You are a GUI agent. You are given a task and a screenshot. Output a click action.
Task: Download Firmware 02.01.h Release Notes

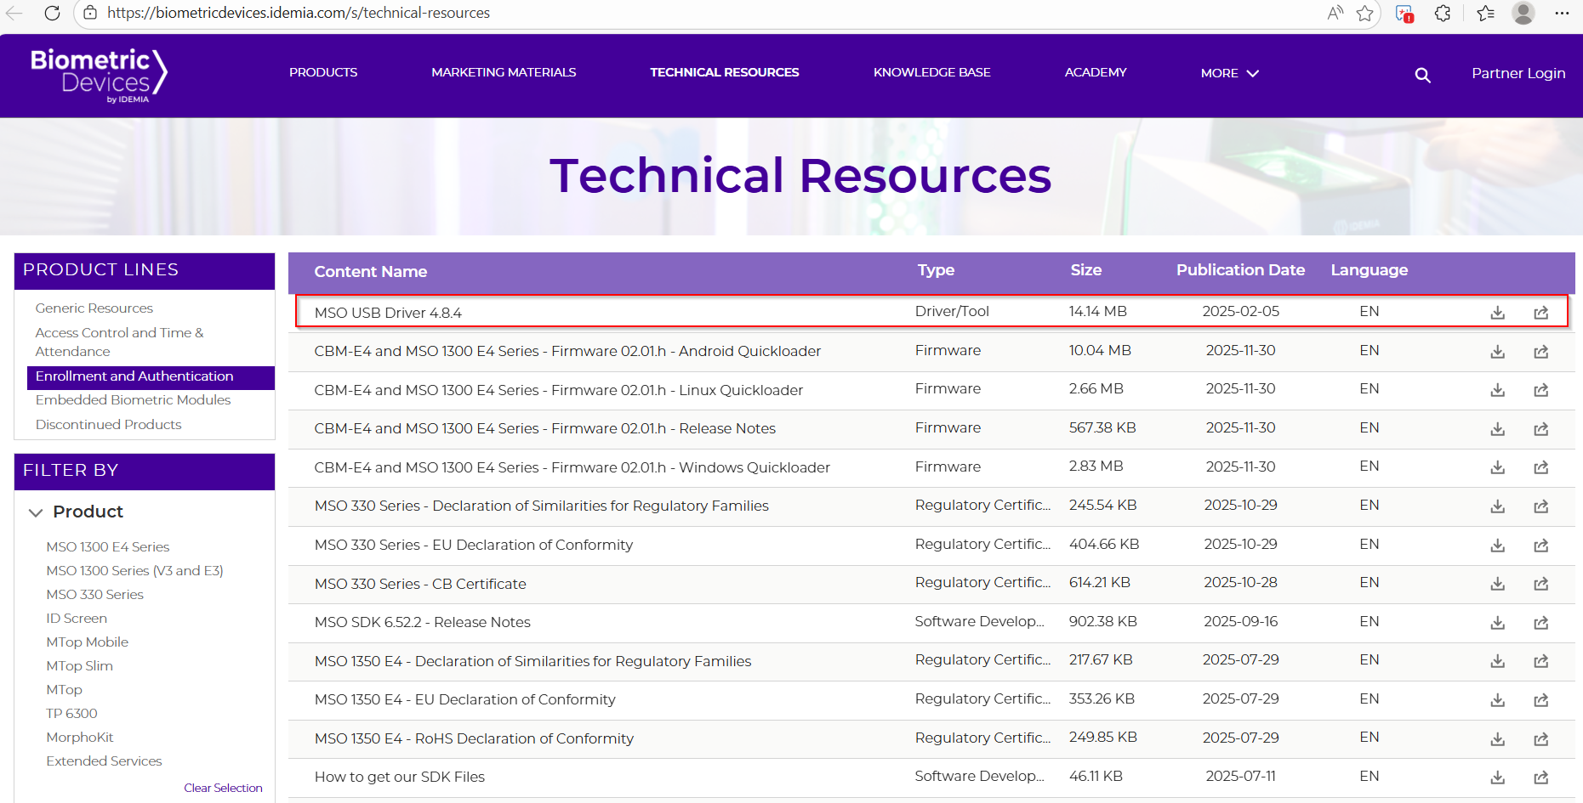(1497, 429)
